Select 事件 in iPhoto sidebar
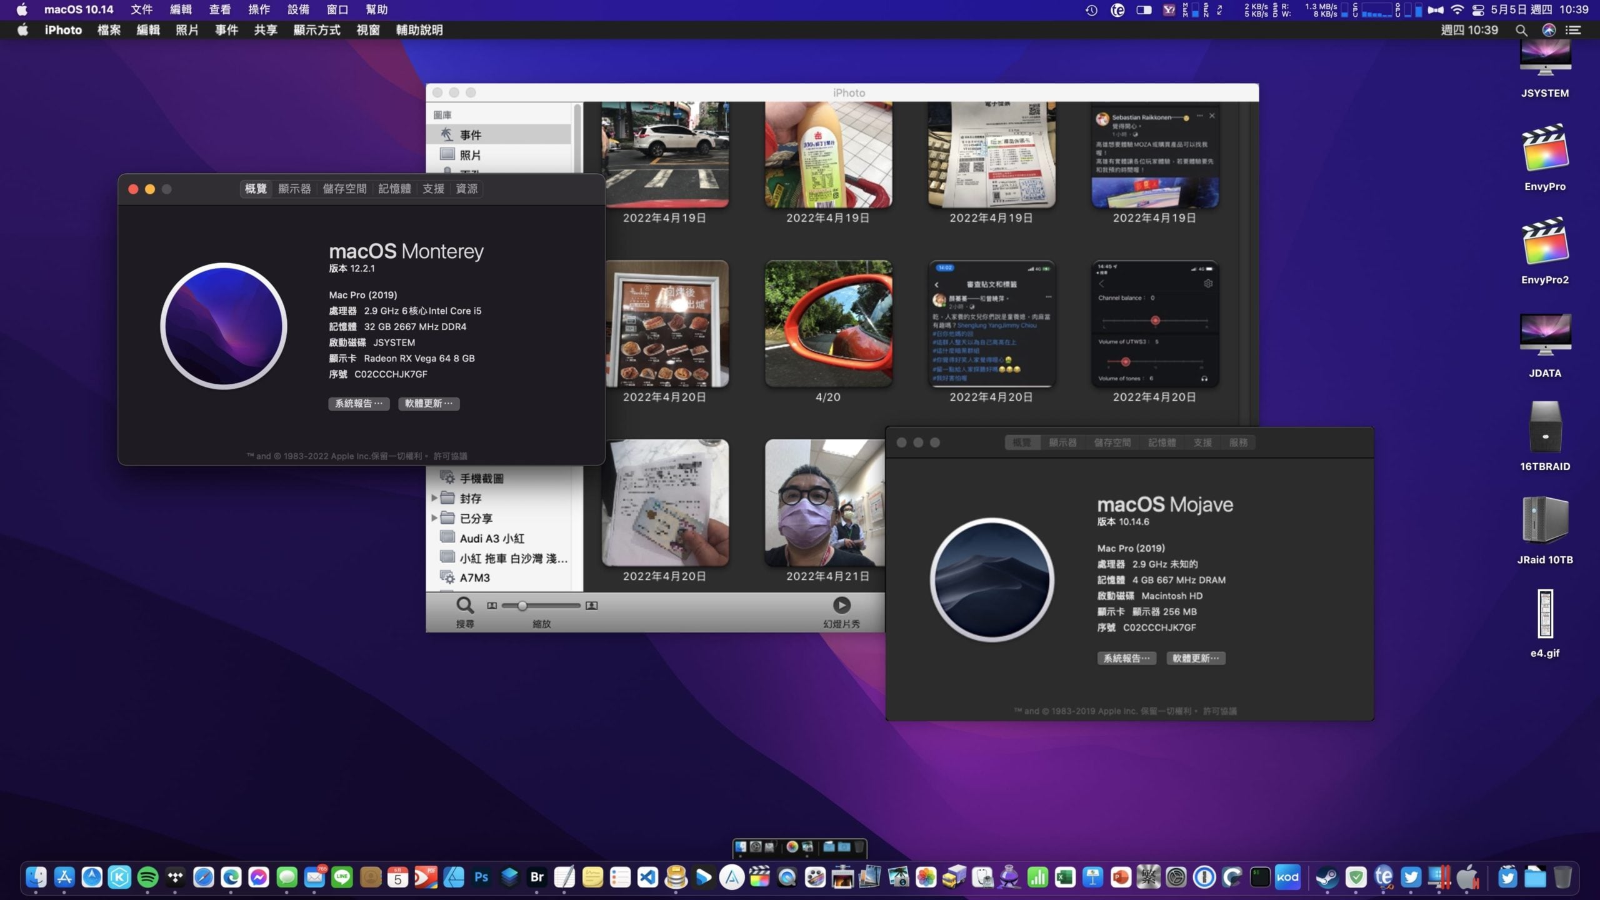1600x900 pixels. tap(471, 134)
